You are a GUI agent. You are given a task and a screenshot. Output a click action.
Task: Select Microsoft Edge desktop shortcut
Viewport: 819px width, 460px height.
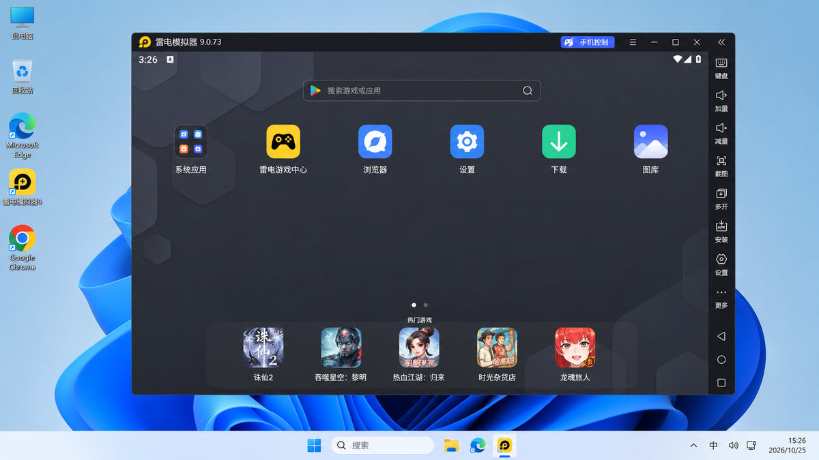[x=23, y=136]
